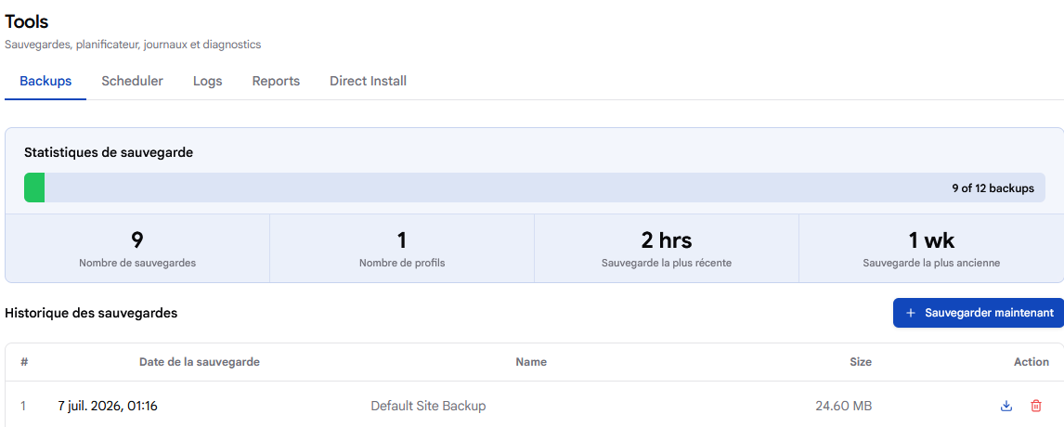Select the Nombre de profils stat card
The width and height of the screenshot is (1064, 427).
pyautogui.click(x=402, y=249)
